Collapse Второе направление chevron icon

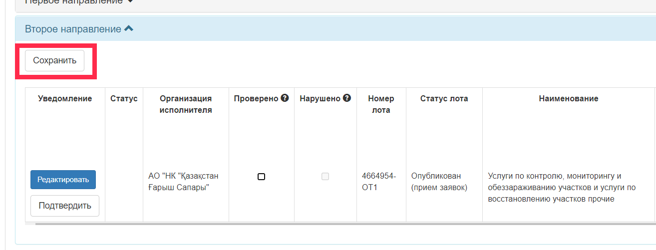(x=128, y=29)
